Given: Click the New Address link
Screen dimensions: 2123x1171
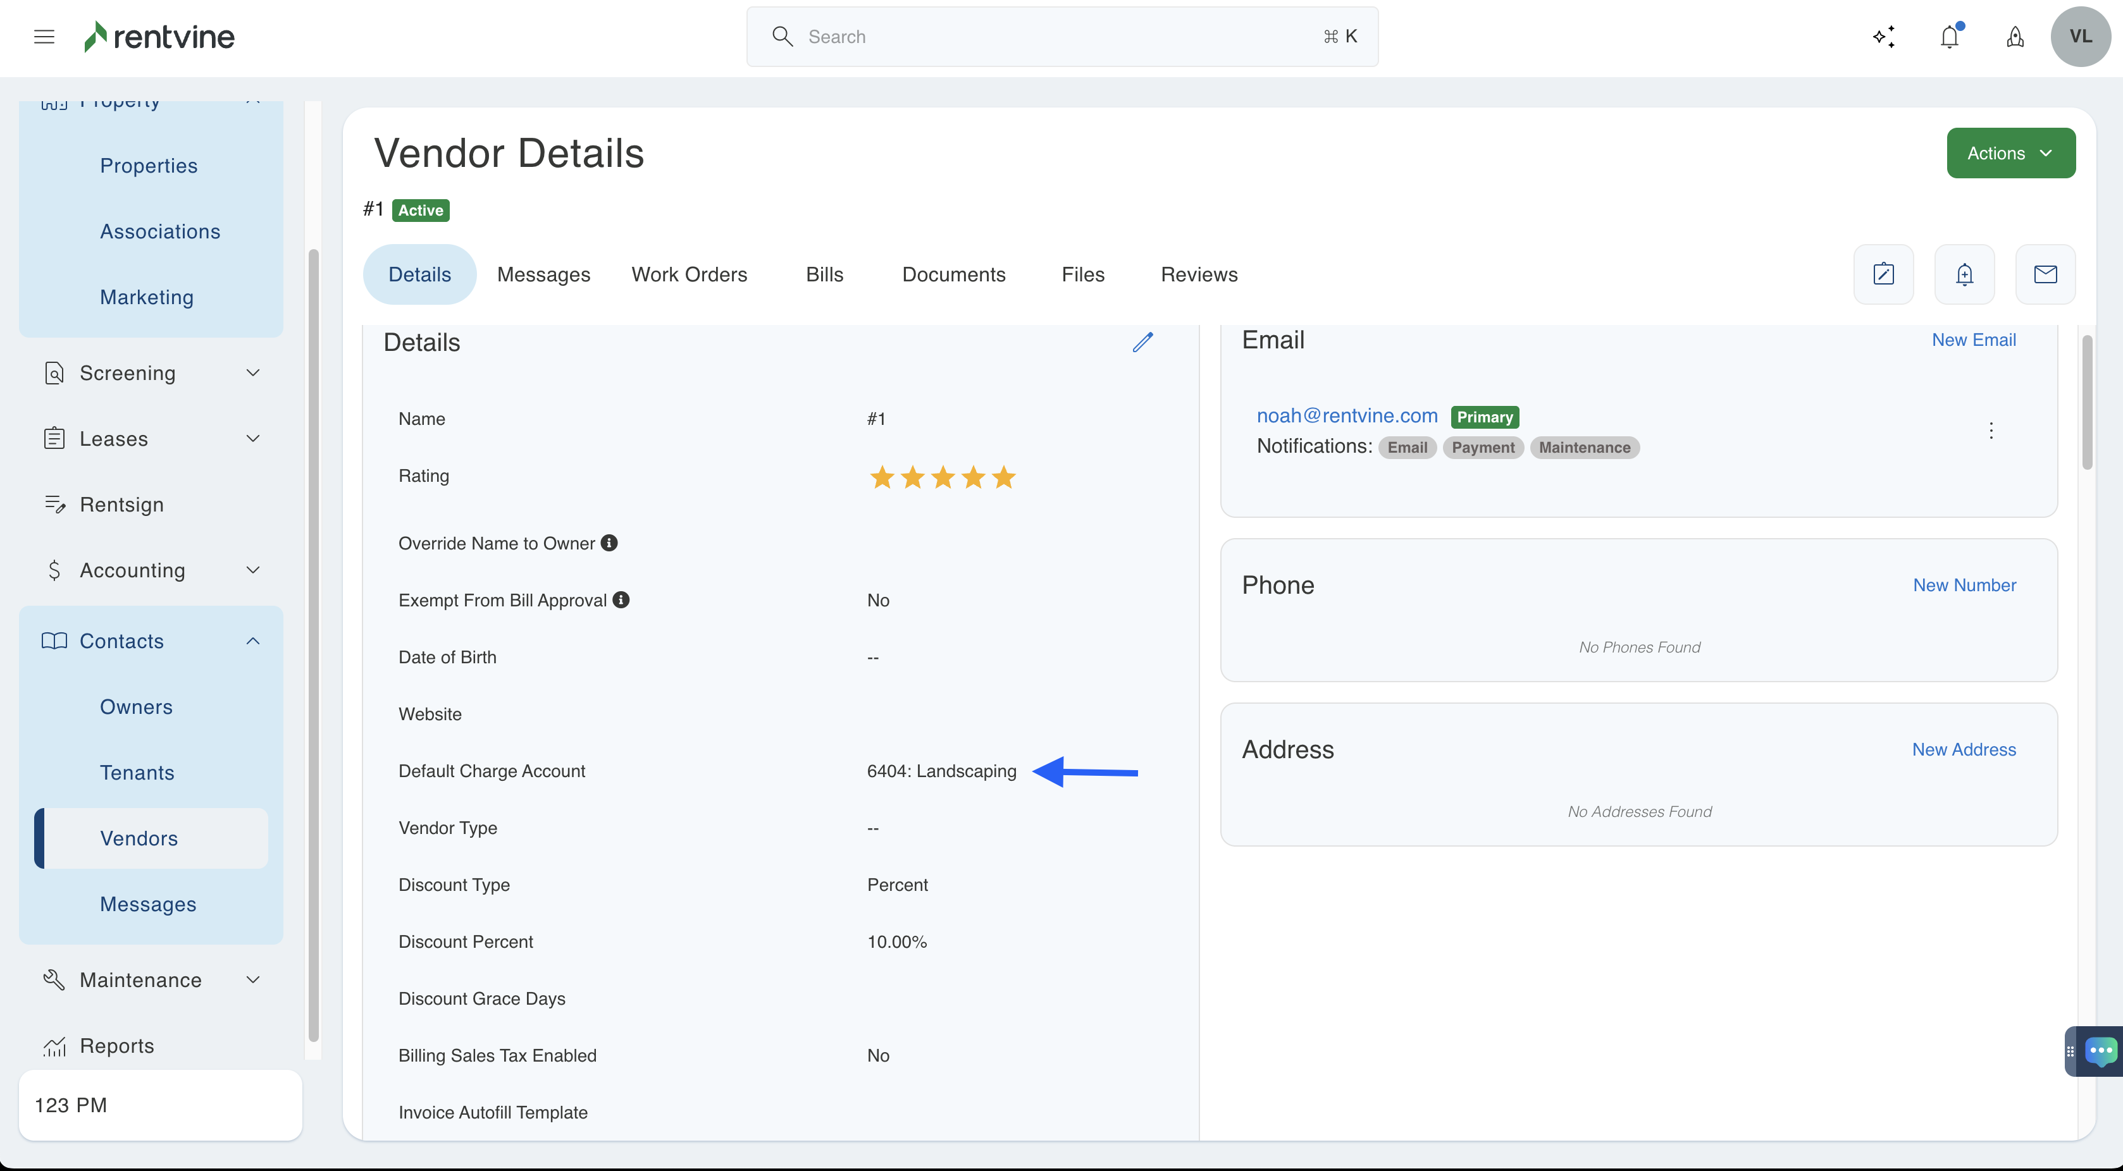Looking at the screenshot, I should point(1963,749).
